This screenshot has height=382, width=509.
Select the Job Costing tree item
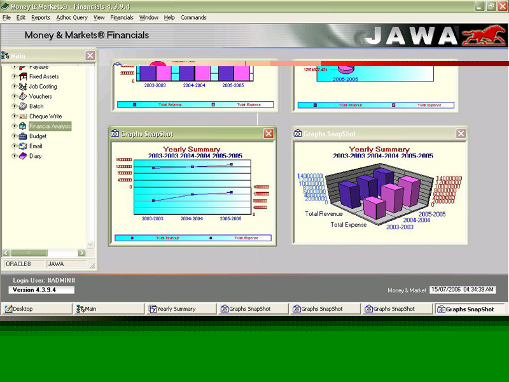(43, 87)
